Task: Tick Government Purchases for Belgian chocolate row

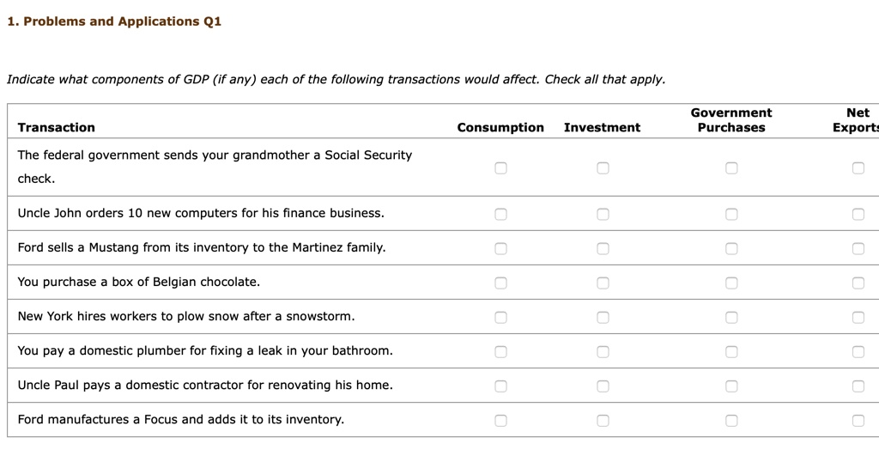Action: pyautogui.click(x=731, y=283)
